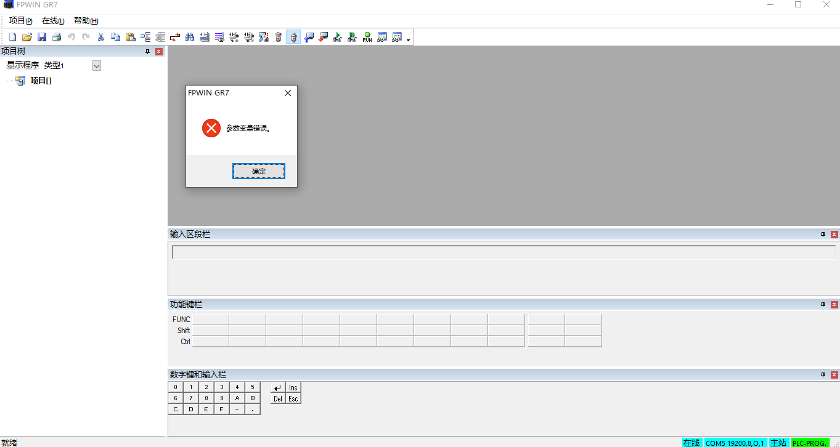Image resolution: width=840 pixels, height=447 pixels.
Task: Toggle pin on the 功能键栏 panel
Action: 823,305
